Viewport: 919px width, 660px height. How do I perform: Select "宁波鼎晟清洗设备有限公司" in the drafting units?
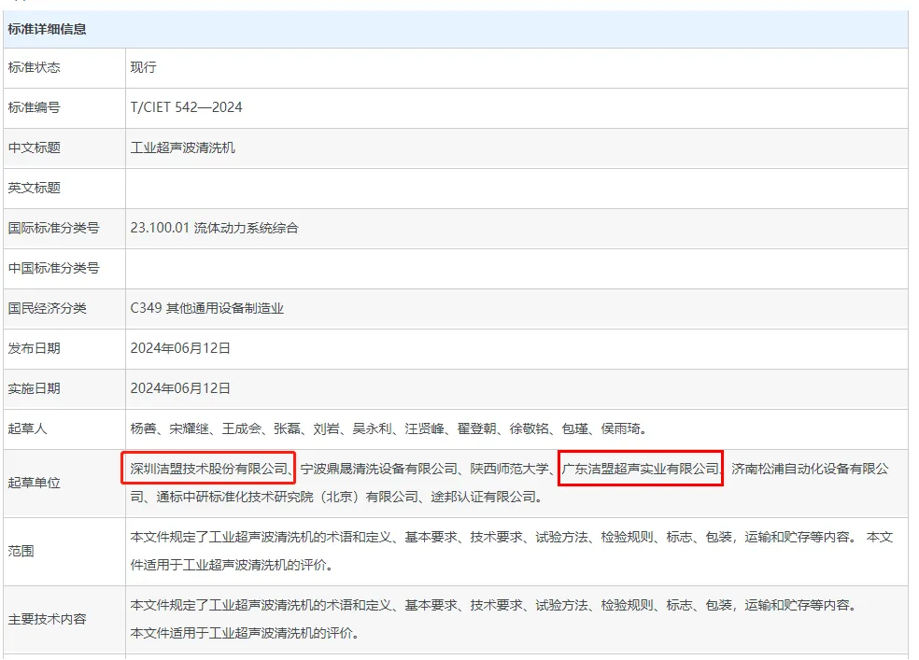pos(379,469)
